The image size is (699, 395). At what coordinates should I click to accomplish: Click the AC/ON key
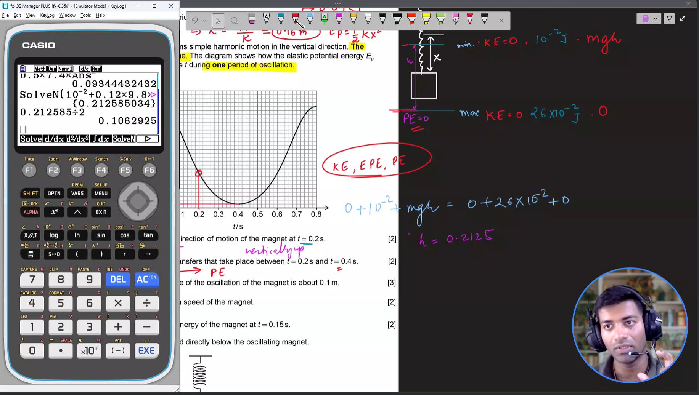click(x=146, y=280)
